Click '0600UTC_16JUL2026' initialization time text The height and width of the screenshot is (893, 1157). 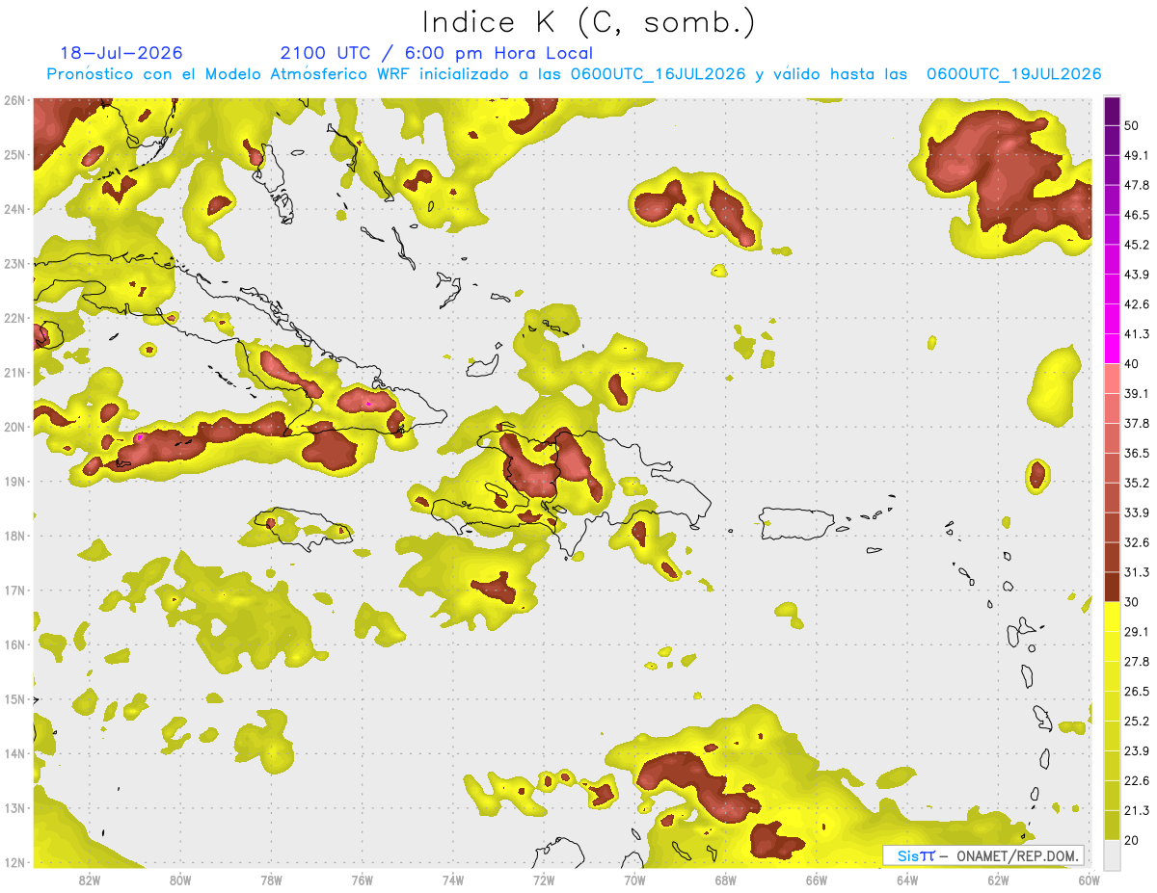(x=658, y=74)
